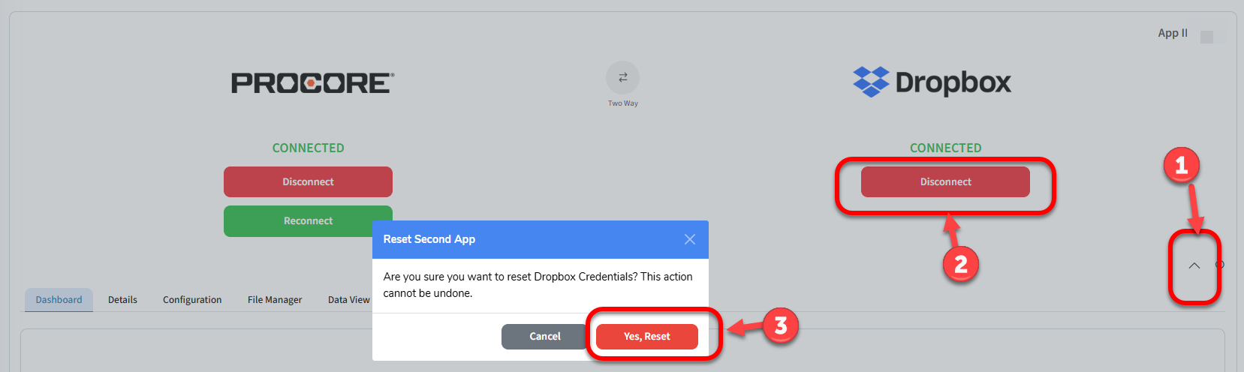Click the CONNECTED status under Procore

coord(308,148)
